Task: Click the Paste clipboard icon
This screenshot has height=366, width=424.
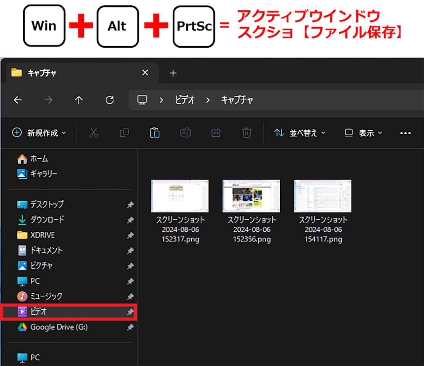Action: coord(155,132)
